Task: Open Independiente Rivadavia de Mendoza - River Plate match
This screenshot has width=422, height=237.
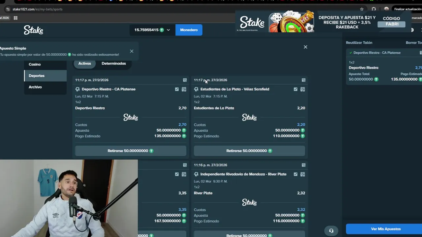Action: point(243,174)
